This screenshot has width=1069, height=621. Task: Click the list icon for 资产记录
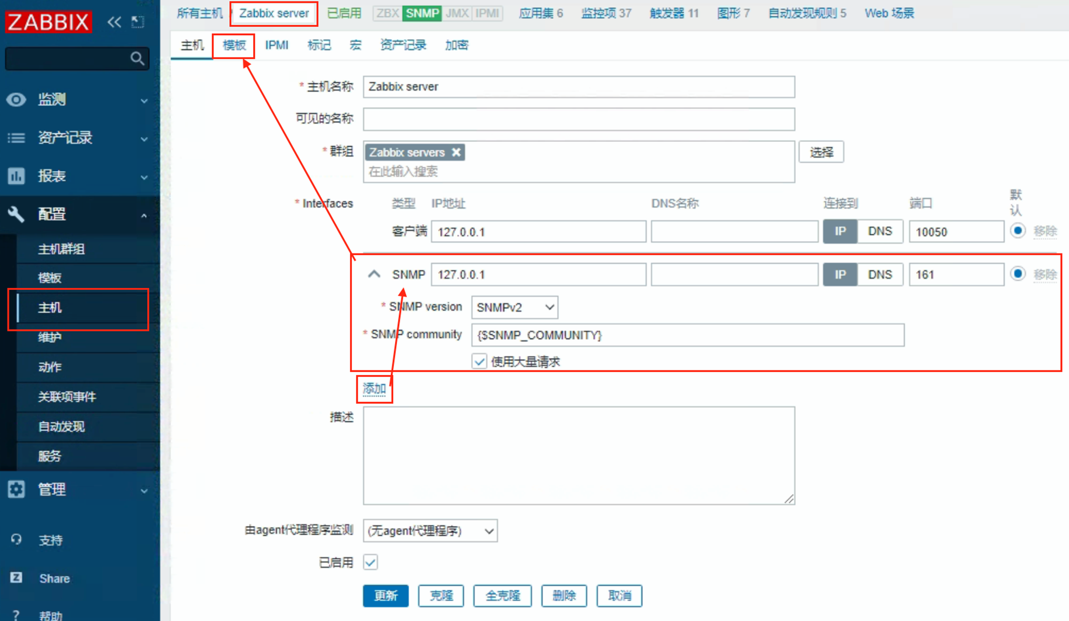(16, 138)
